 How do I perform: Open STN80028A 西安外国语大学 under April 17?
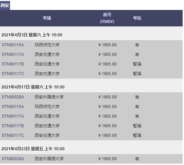click(x=91, y=97)
